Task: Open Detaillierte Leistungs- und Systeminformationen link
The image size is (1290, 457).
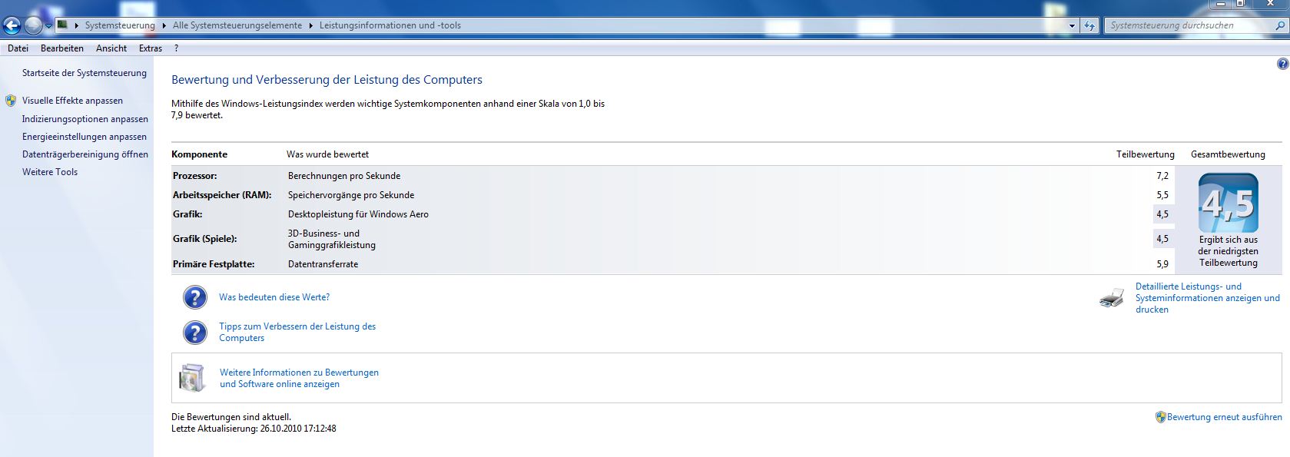Action: point(1208,298)
